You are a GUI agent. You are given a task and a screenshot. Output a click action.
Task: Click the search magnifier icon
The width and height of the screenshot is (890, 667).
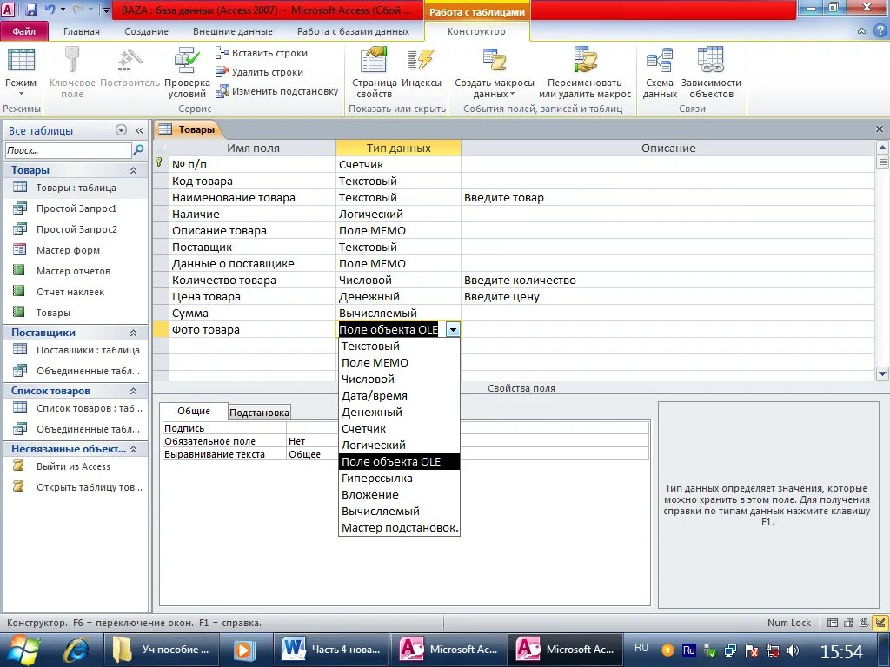pos(138,150)
